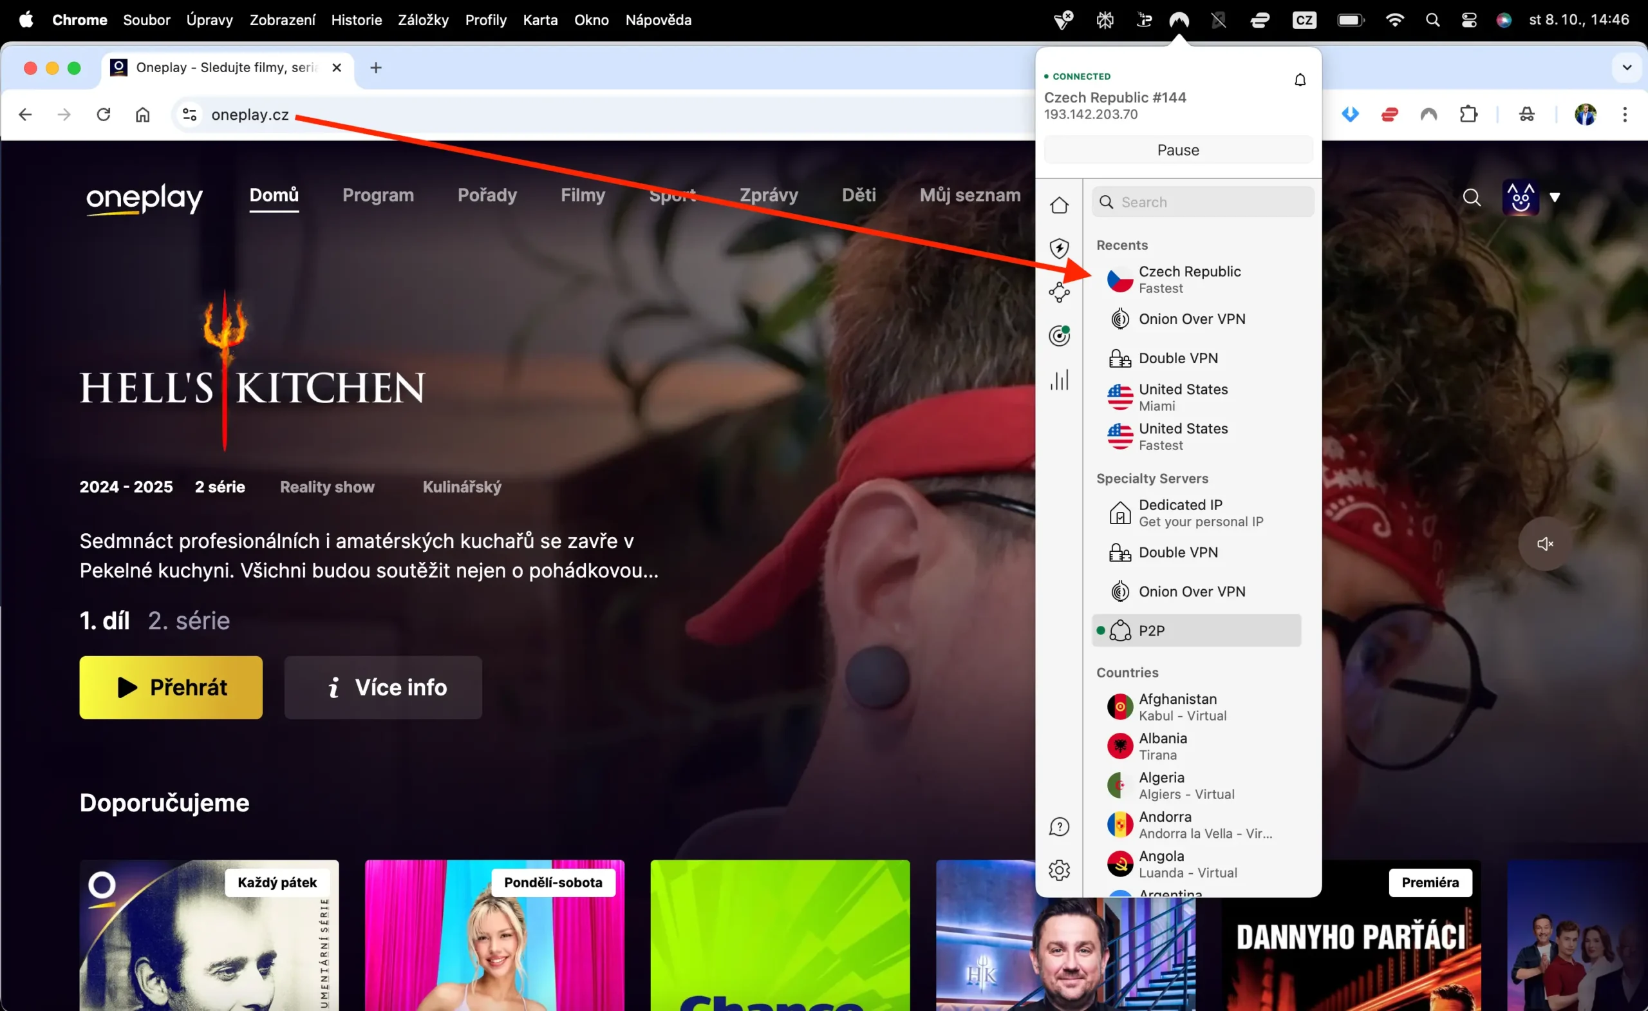This screenshot has height=1011, width=1648.
Task: Expand the Oneplay profile avatar dropdown
Action: 1555,196
